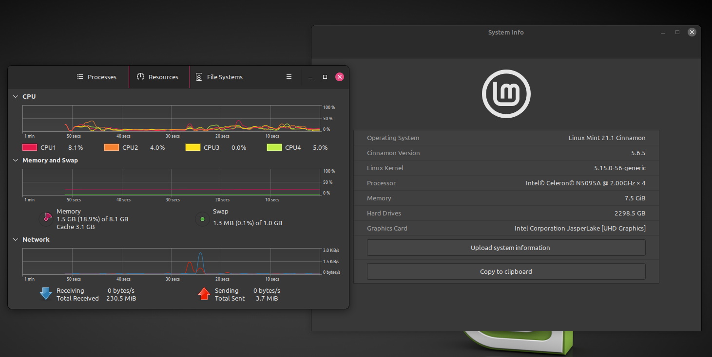The height and width of the screenshot is (357, 712).
Task: Change CPU4 green color swatch
Action: click(x=274, y=147)
